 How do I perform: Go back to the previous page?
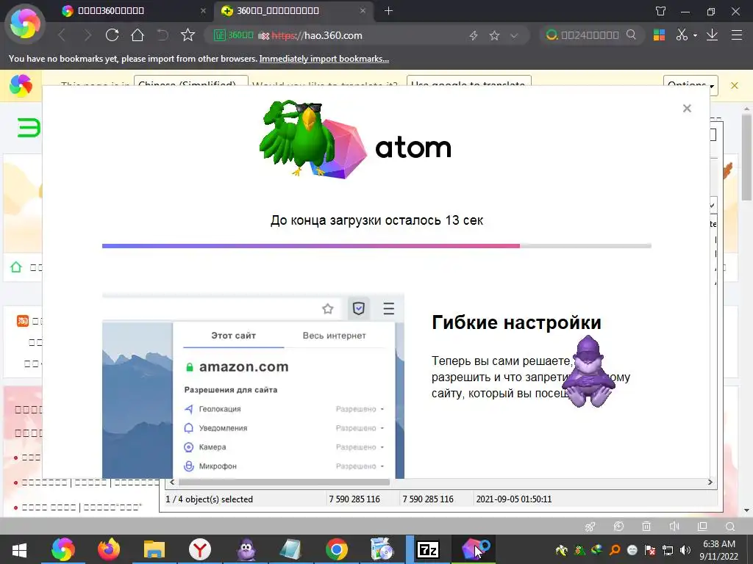point(63,35)
